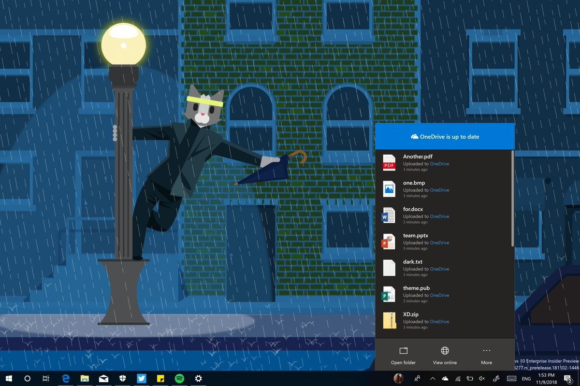Click the 'OneDrive is up to date' header
Image resolution: width=580 pixels, height=386 pixels.
point(445,137)
